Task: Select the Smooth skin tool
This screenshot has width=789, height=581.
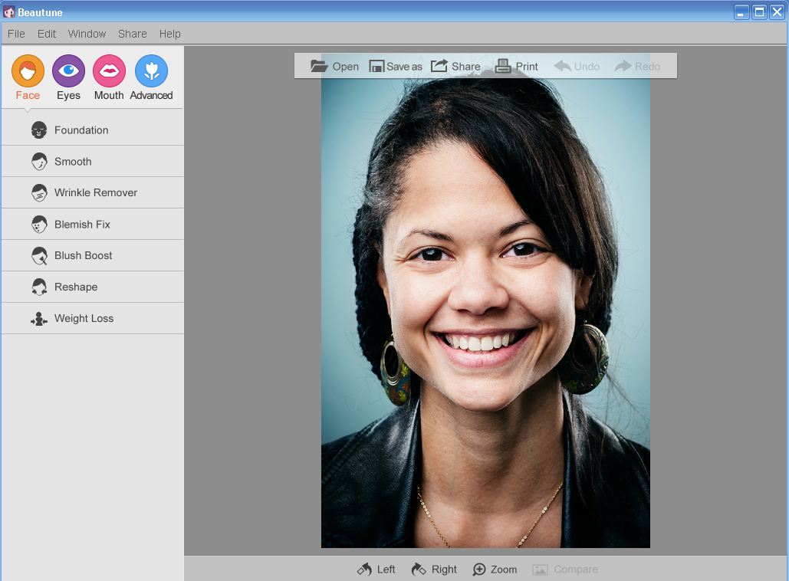Action: (x=73, y=162)
